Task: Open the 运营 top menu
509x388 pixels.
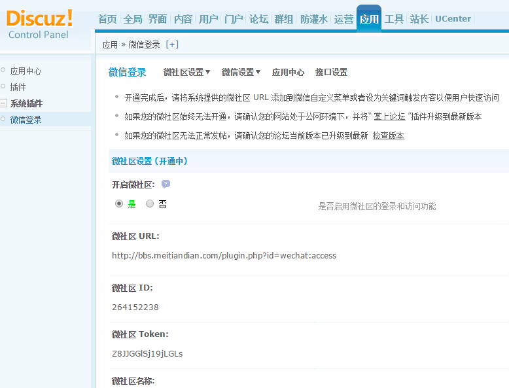Action: point(343,19)
